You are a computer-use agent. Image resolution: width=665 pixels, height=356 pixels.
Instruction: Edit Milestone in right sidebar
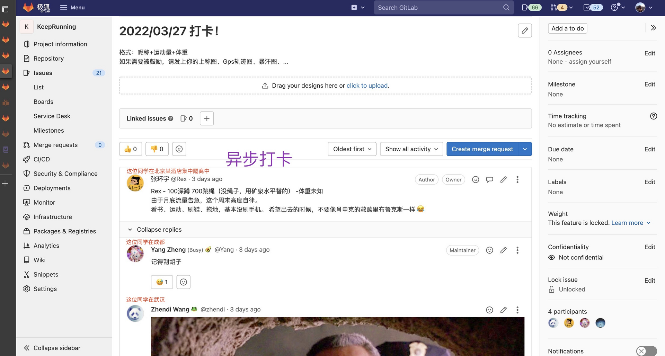(x=650, y=84)
